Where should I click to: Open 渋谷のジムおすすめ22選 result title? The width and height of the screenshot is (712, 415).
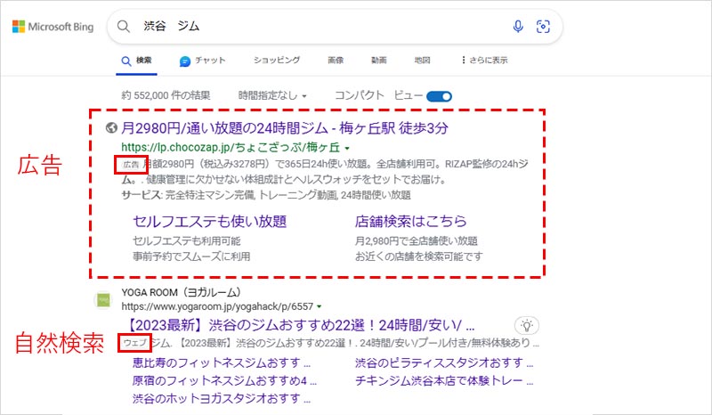[298, 325]
